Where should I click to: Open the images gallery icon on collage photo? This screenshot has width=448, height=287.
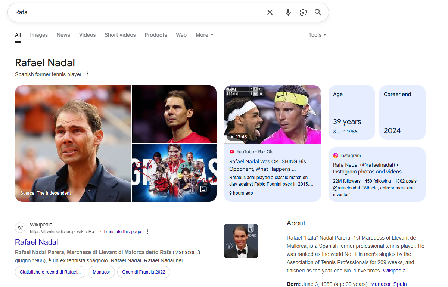coord(203,189)
